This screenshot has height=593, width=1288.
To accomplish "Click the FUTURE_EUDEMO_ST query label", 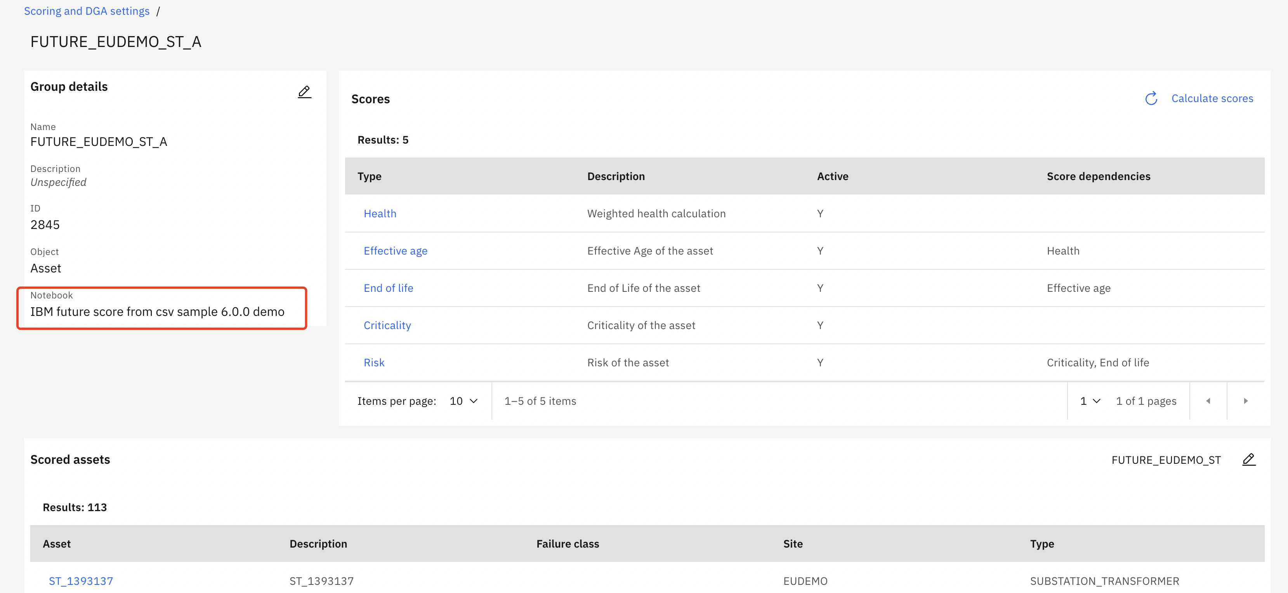I will click(1166, 460).
